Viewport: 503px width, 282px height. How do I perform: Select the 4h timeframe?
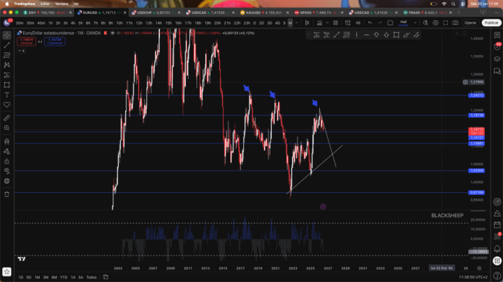coord(73,23)
